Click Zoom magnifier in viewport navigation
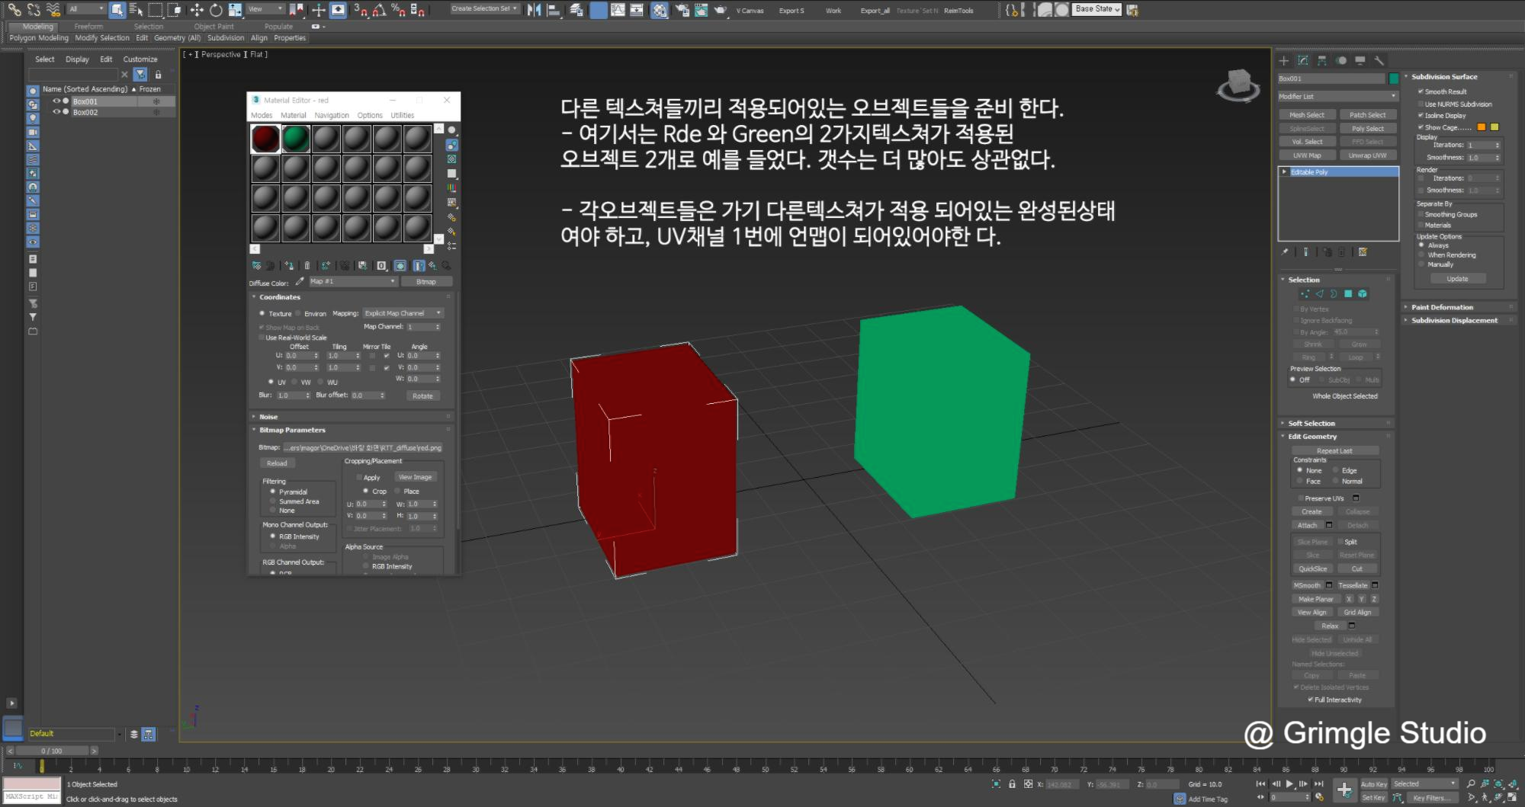 coord(1471,783)
